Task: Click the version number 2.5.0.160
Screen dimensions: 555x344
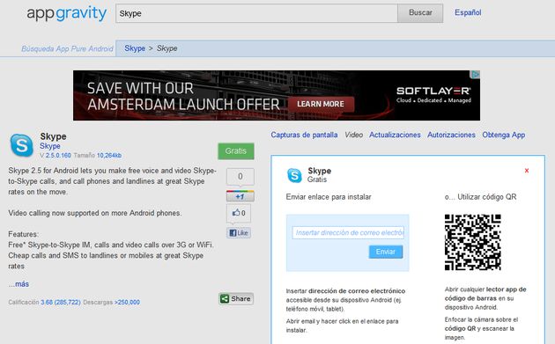Action: pyautogui.click(x=58, y=155)
